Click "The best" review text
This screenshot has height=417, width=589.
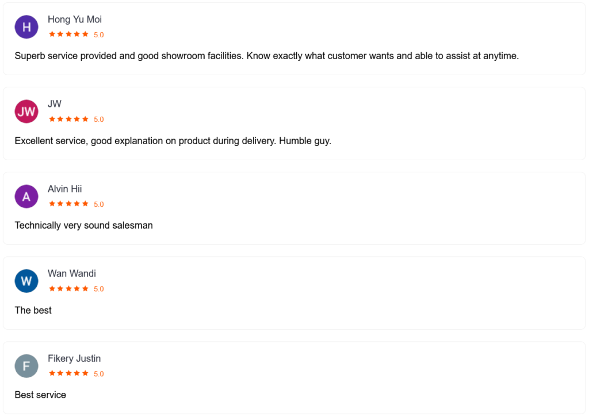(33, 310)
